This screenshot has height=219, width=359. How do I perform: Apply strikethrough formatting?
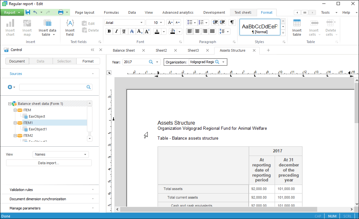[131, 31]
